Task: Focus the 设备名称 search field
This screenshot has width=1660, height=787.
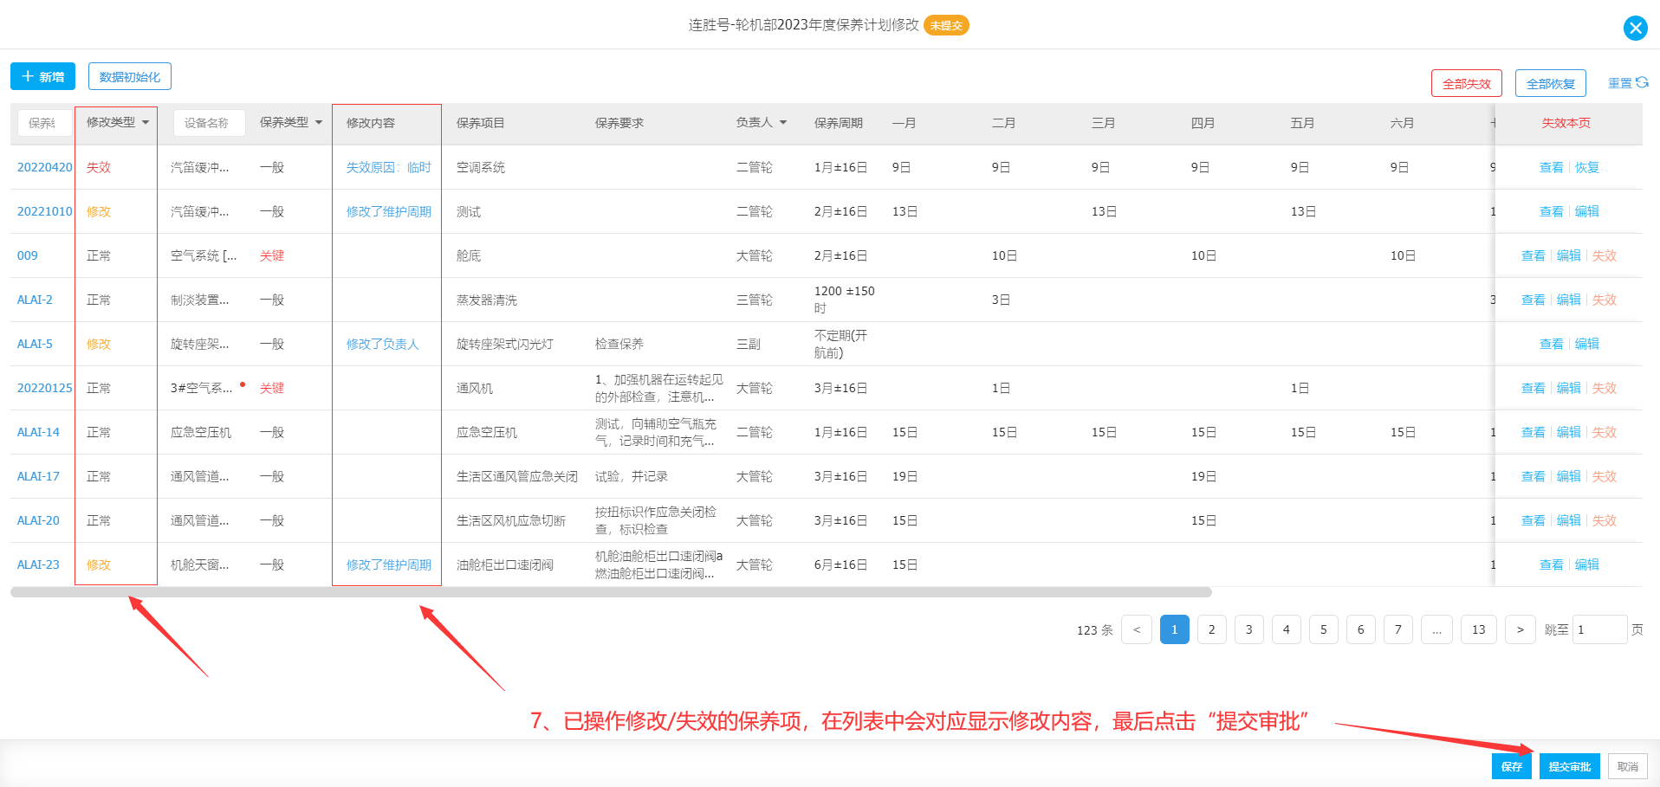Action: 209,123
